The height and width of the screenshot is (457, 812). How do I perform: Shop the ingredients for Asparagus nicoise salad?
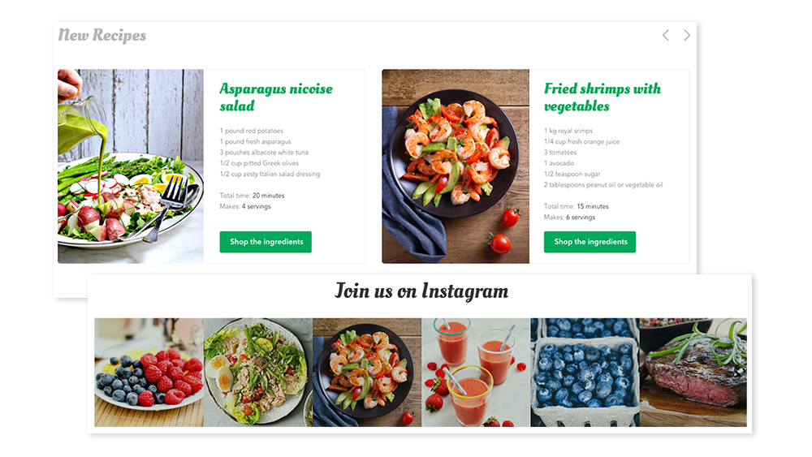(x=266, y=242)
